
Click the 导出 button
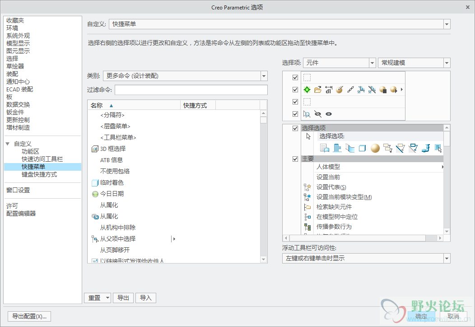point(123,298)
